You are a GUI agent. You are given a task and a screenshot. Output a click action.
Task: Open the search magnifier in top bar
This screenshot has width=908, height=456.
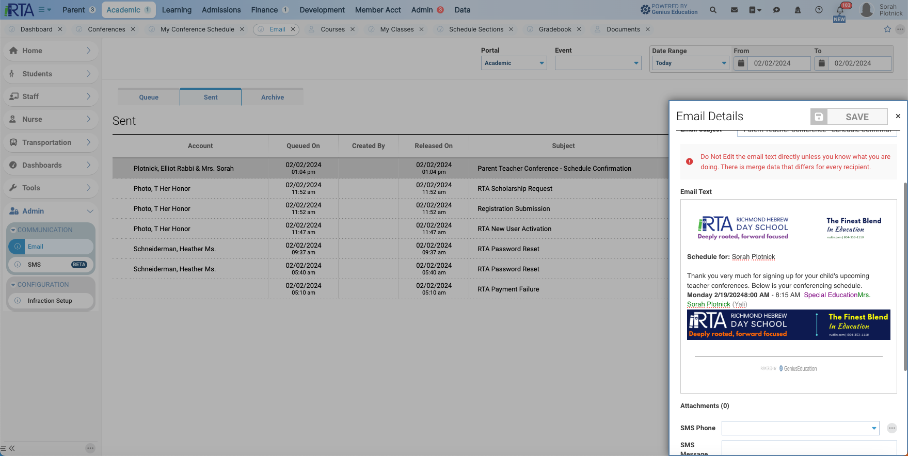(x=713, y=10)
